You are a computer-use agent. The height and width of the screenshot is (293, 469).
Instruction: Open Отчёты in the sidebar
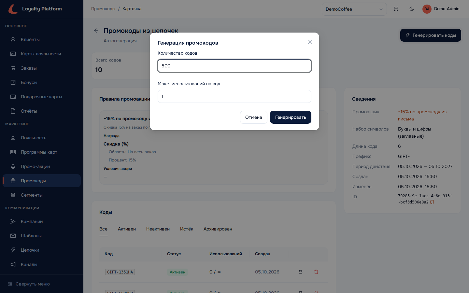[x=42, y=111]
